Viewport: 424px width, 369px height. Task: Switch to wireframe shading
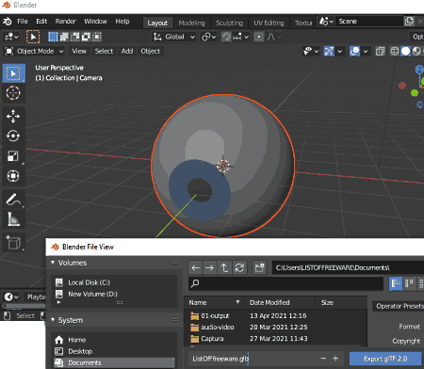tap(394, 51)
